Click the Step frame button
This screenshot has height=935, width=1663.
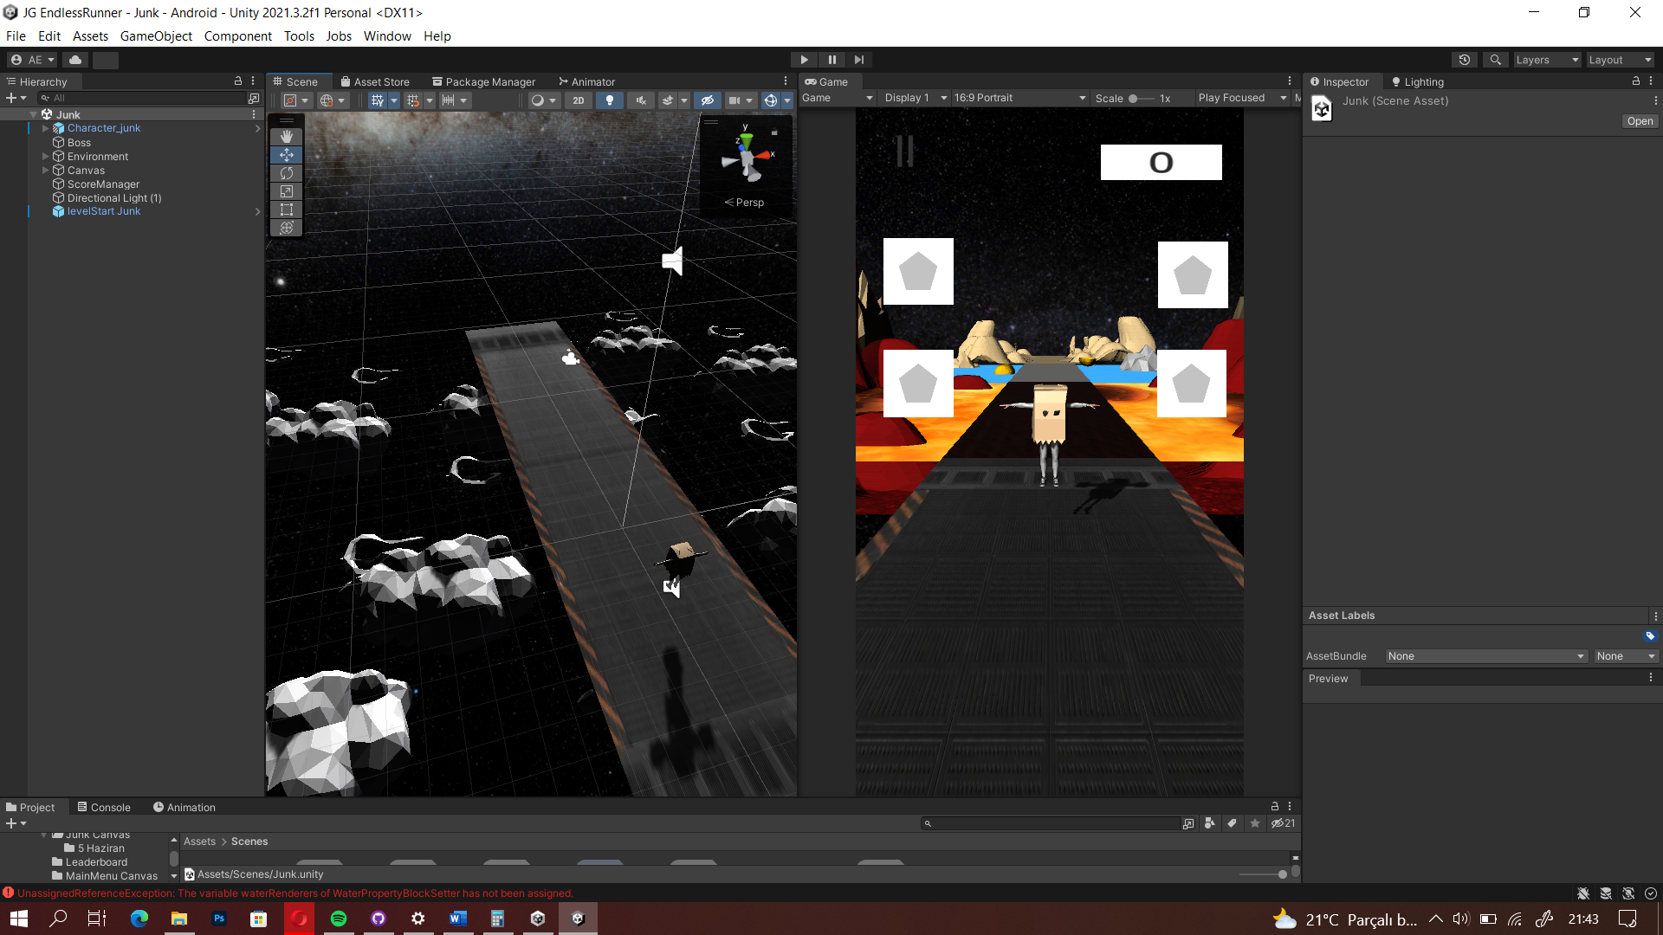point(858,60)
